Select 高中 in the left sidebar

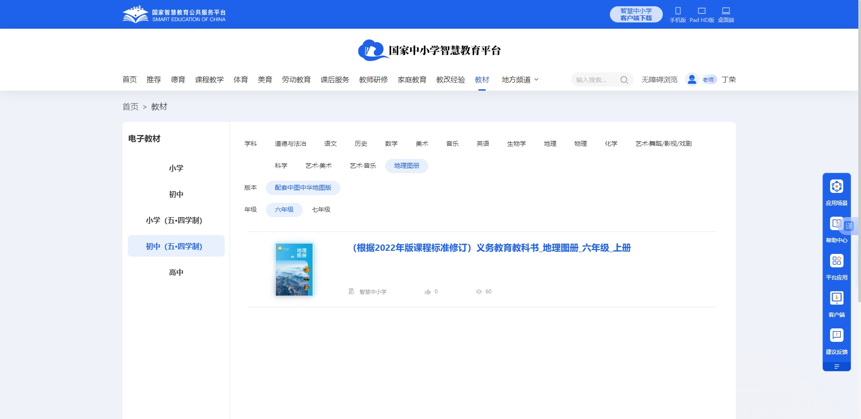[176, 272]
